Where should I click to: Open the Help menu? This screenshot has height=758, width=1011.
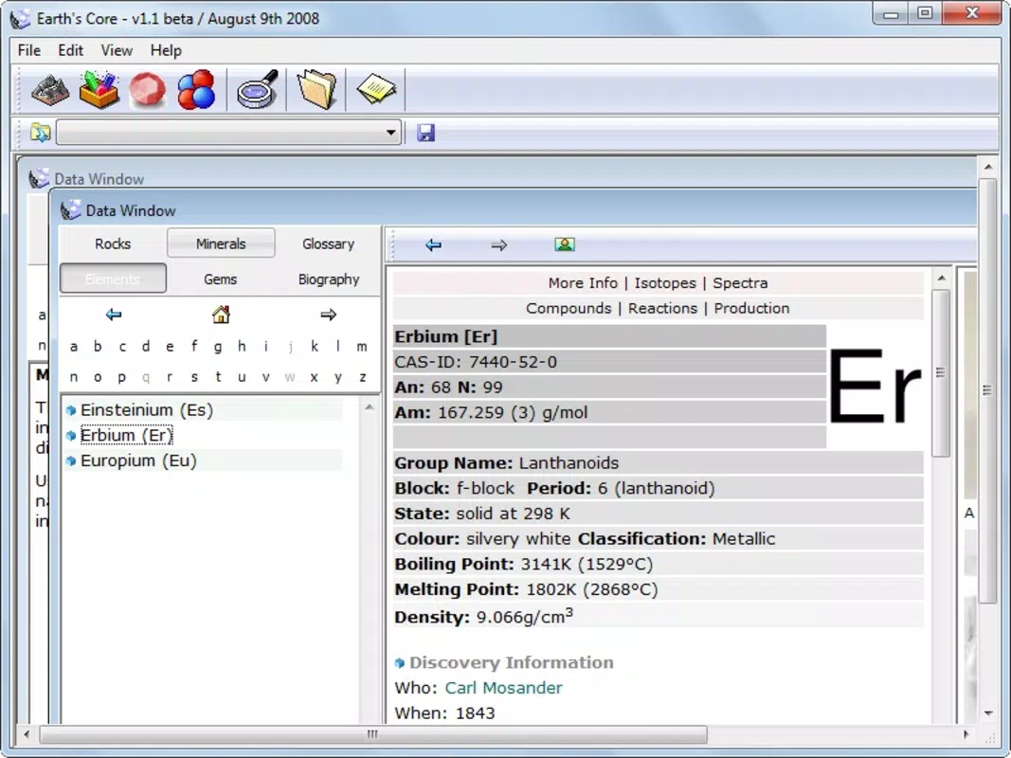coord(166,50)
